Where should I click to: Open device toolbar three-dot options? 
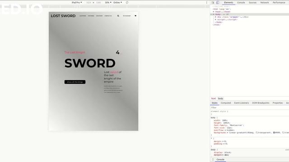(206, 3)
